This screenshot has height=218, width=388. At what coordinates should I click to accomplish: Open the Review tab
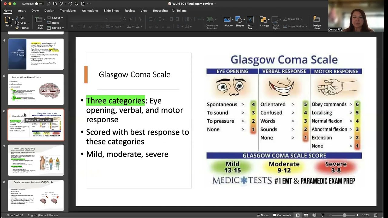130,11
